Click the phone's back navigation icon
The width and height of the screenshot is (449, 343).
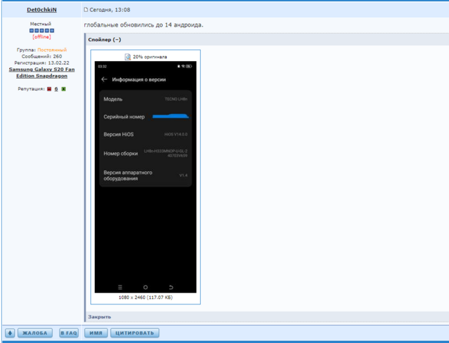(x=170, y=288)
